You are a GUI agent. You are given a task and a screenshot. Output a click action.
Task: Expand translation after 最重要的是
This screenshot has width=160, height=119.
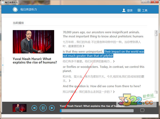[83, 46]
